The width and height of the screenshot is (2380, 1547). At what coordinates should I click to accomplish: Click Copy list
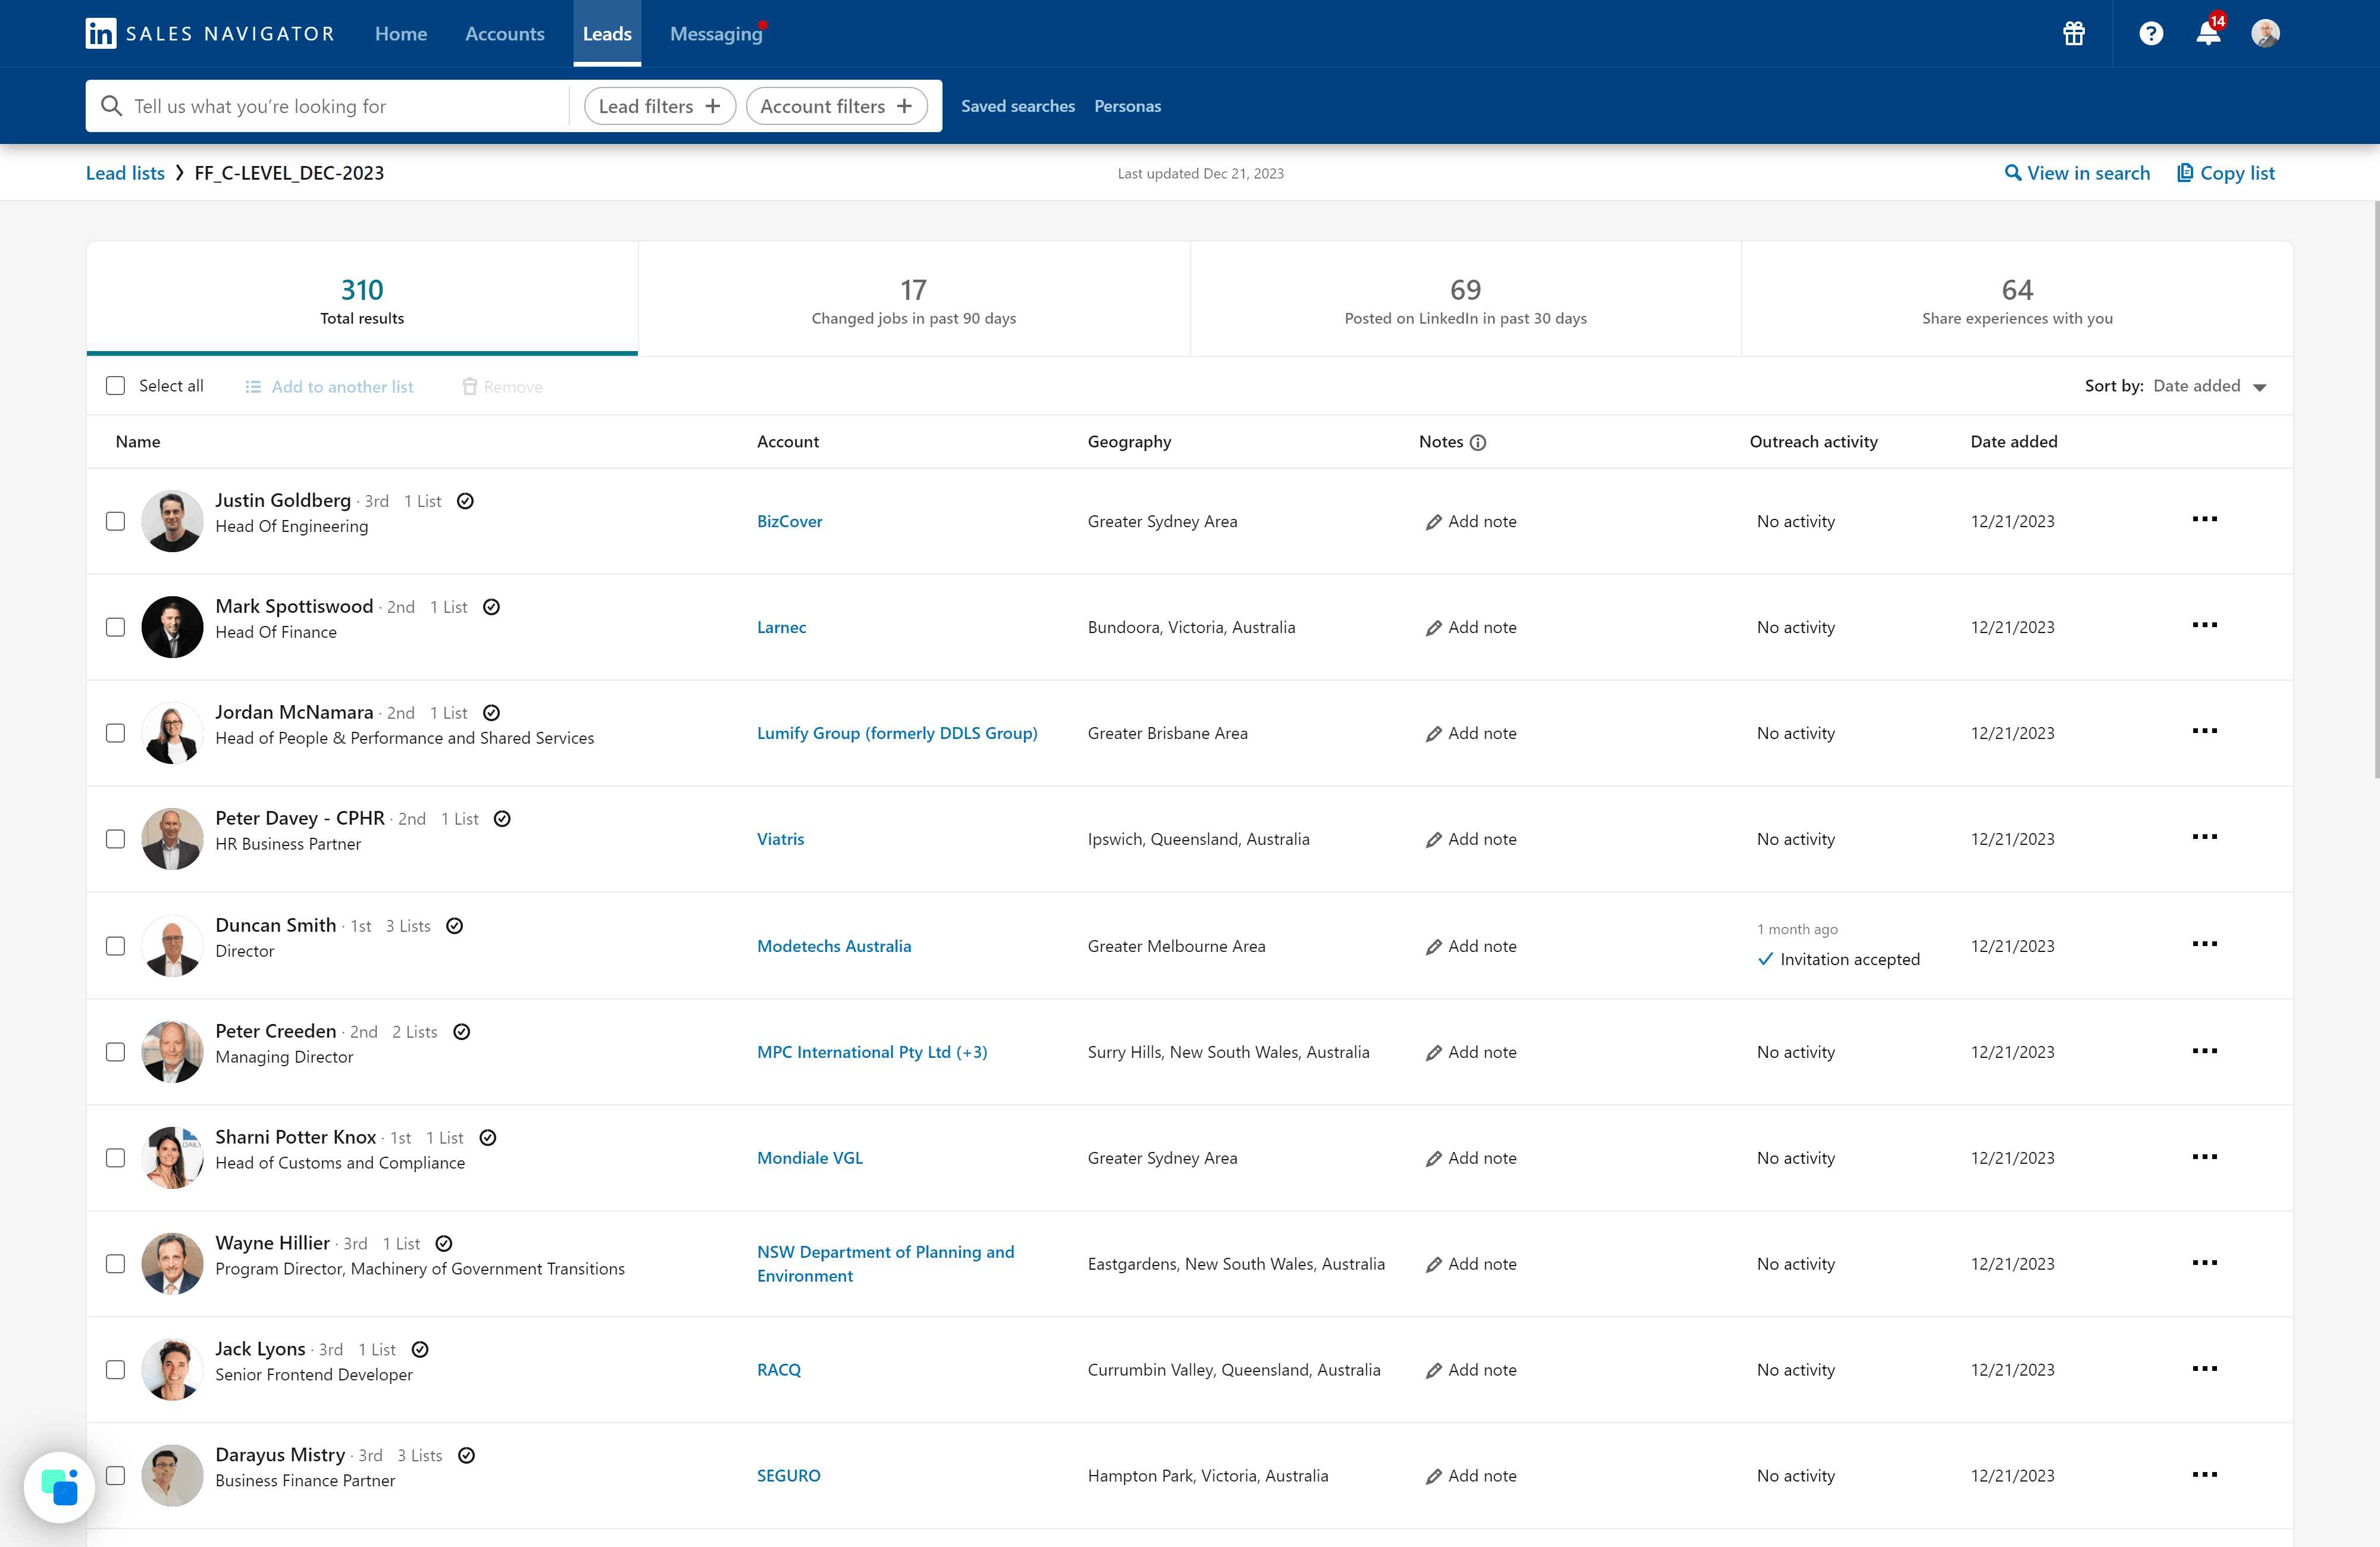coord(2226,173)
